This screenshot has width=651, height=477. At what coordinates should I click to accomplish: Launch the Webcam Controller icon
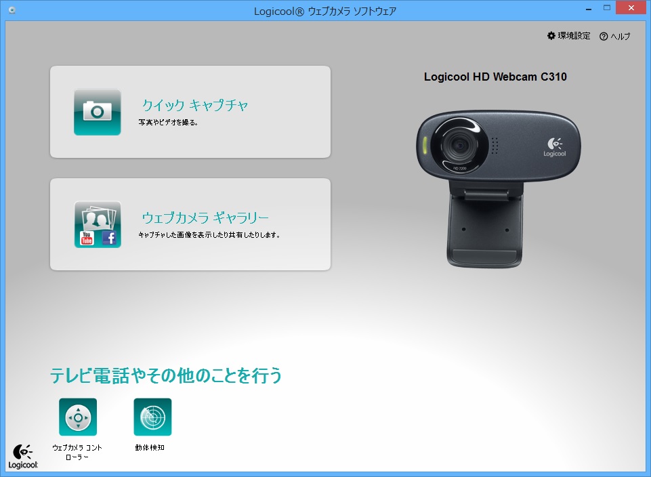pos(78,417)
